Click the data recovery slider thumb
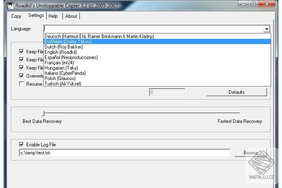The width and height of the screenshot is (282, 188). 43,113
